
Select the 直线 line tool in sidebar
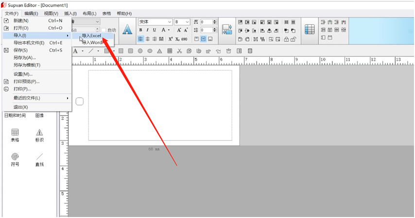39,159
